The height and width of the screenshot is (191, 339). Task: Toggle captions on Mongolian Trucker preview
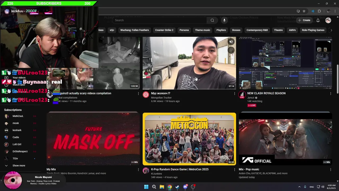click(x=231, y=50)
